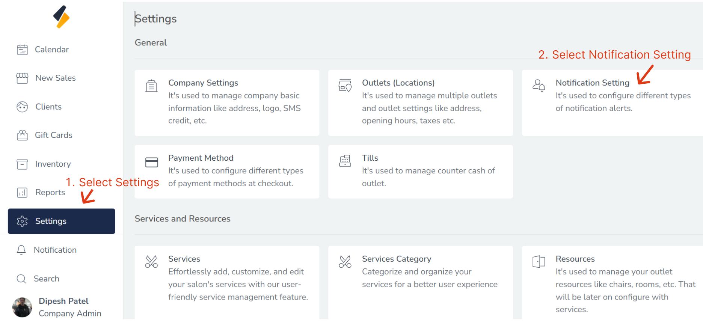The image size is (703, 321).
Task: Click the Notification bell icon
Action: [x=21, y=250]
